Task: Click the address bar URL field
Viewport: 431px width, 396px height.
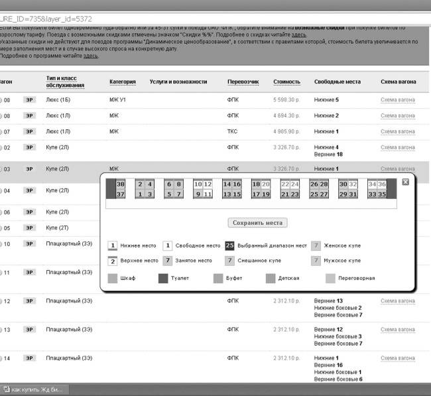Action: 214,19
